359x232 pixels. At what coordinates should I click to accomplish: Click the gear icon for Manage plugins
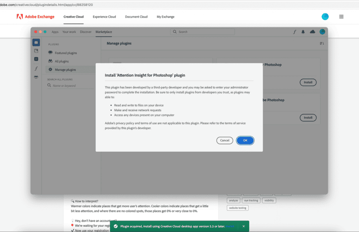coord(50,69)
